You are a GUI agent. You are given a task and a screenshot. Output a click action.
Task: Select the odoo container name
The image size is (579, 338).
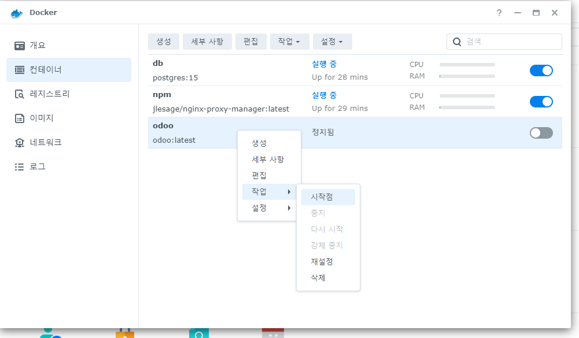(x=163, y=125)
